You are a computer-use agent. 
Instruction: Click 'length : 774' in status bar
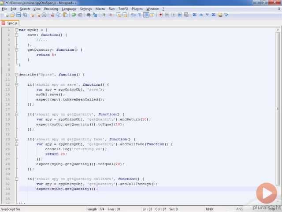[x=96, y=209]
